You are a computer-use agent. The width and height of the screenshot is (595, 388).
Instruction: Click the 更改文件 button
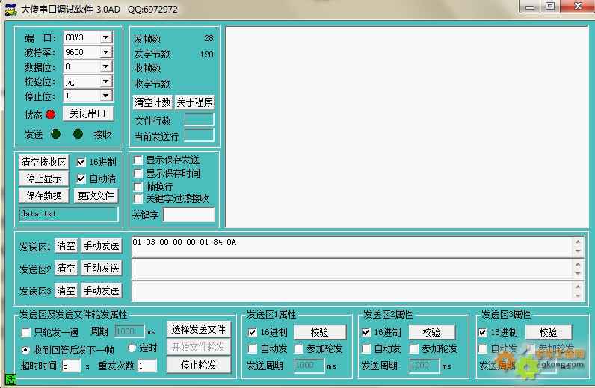pos(96,195)
